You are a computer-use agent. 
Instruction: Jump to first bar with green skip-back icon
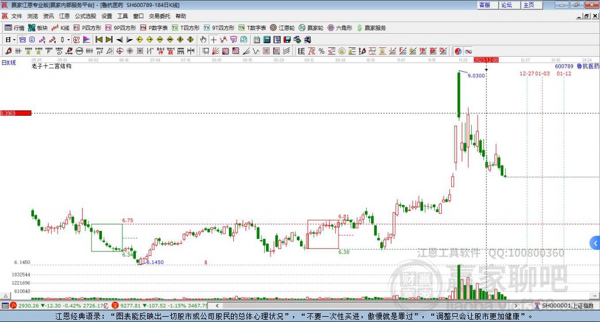[x=99, y=40]
